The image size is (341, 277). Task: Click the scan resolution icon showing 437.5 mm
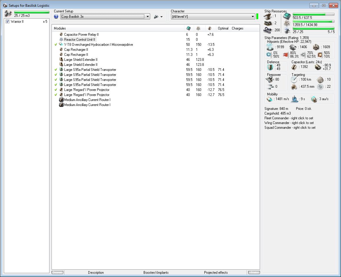coord(294,87)
